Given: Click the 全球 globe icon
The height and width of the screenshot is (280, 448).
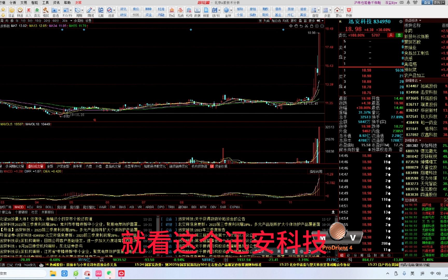Looking at the screenshot, I should (x=227, y=10).
